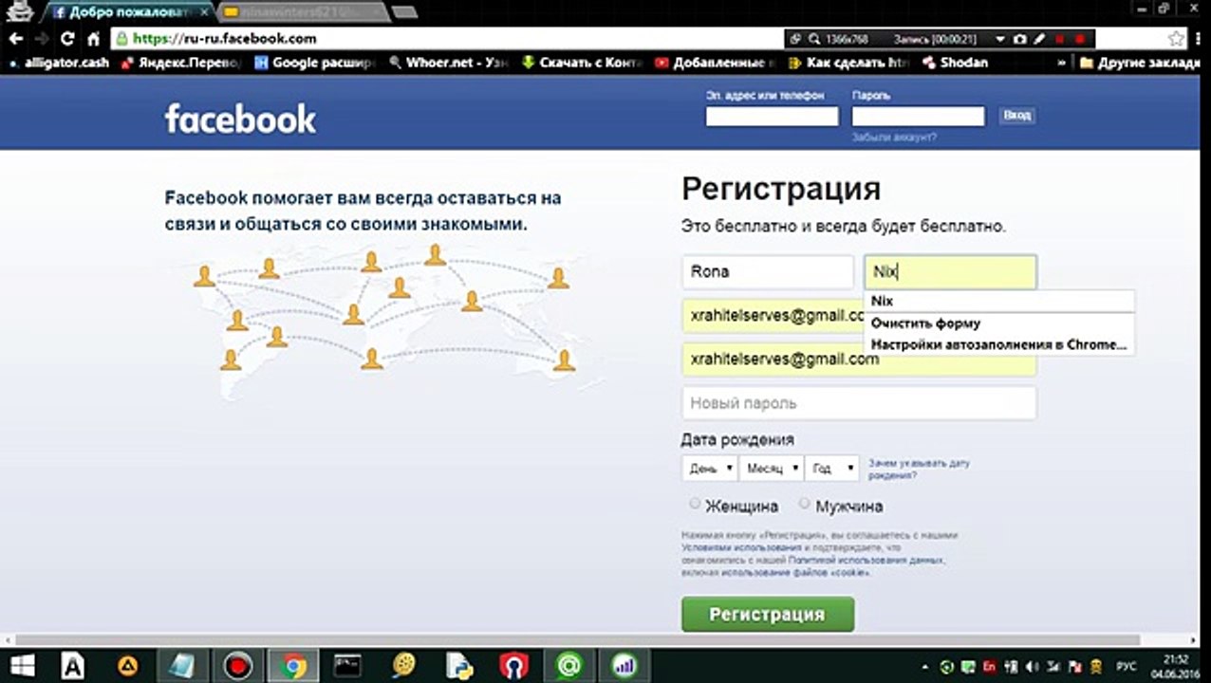Click the РУС keyboard language indicator
Viewport: 1211px width, 683px height.
point(1127,666)
